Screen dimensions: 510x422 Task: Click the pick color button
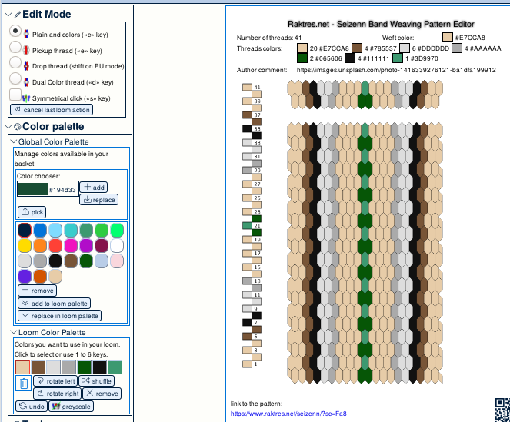pos(32,211)
